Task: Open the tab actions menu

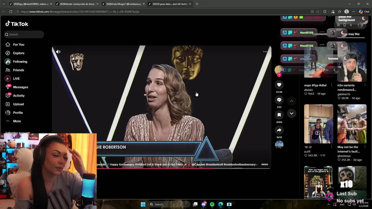Action: (4, 4)
